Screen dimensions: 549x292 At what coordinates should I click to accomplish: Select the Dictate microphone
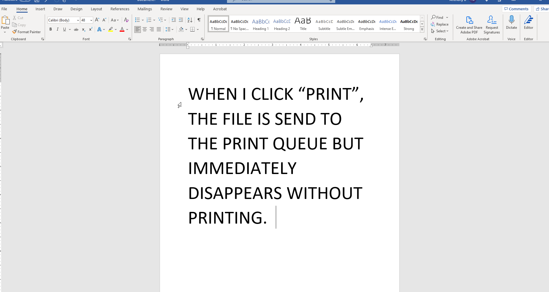click(x=511, y=23)
